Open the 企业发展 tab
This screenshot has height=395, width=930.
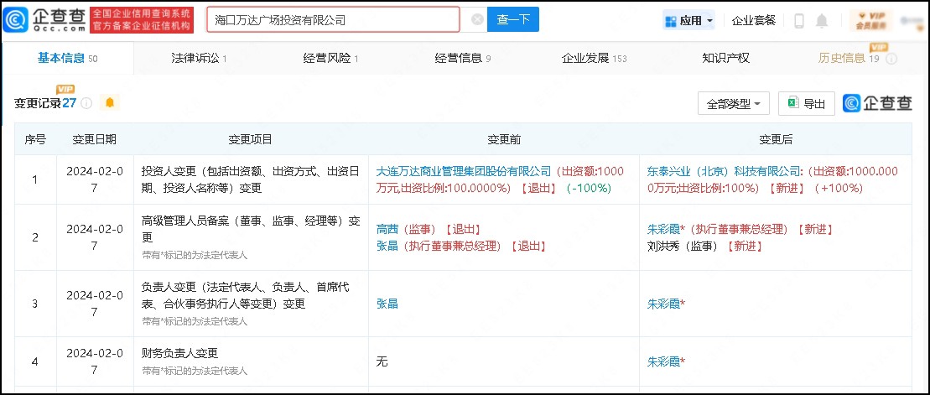[x=594, y=58]
